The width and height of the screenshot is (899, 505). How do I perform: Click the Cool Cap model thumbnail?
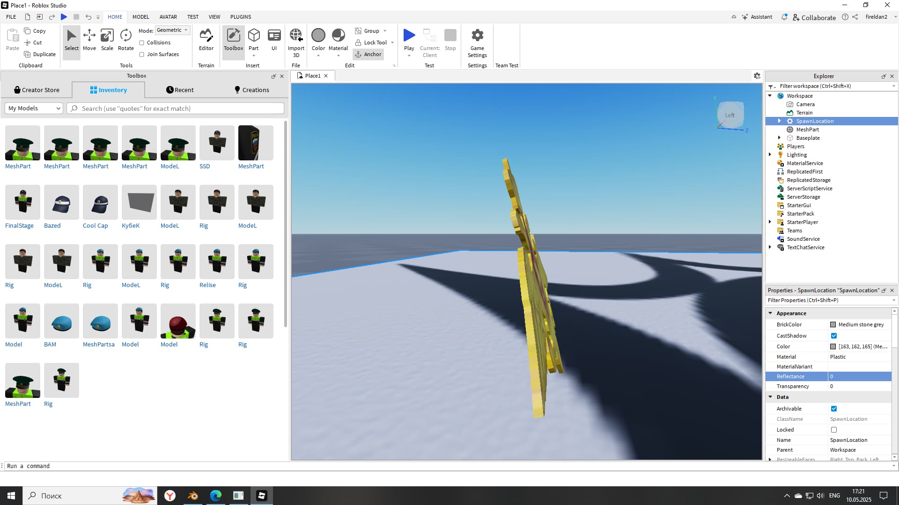100,202
